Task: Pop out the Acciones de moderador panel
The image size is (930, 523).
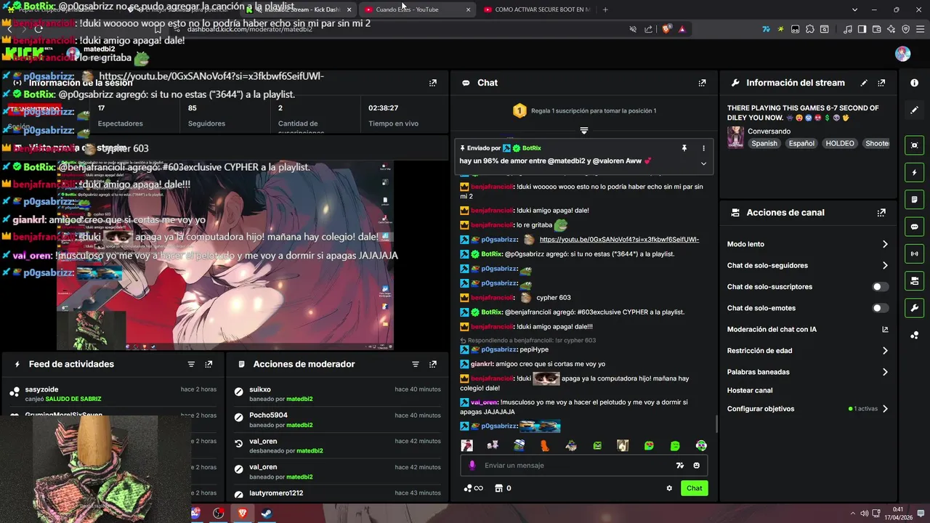Action: tap(433, 364)
